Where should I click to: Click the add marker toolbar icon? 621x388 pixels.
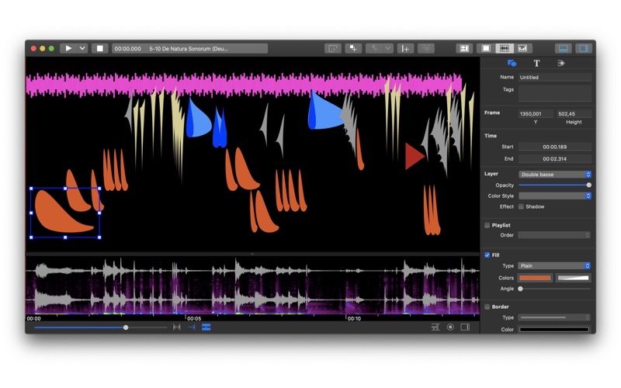405,48
